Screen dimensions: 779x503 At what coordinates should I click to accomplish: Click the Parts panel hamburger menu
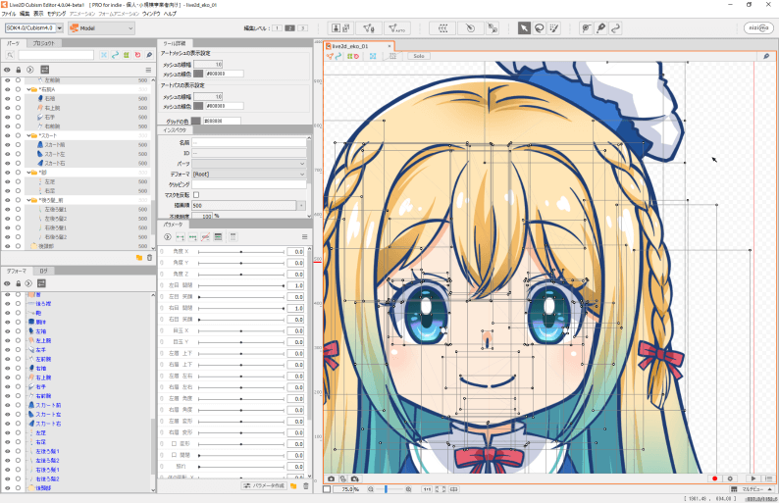click(x=148, y=70)
